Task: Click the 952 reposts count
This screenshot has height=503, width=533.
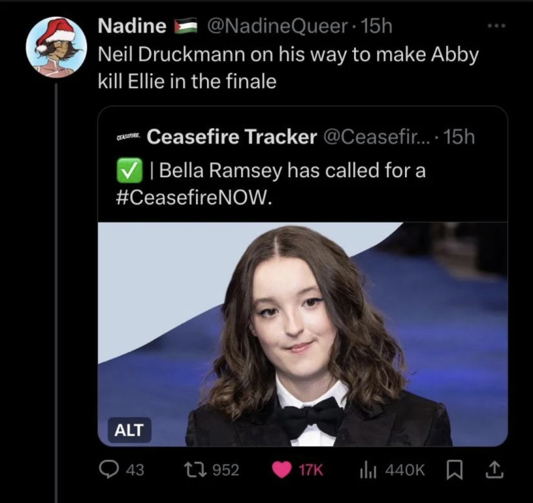Action: 225,470
